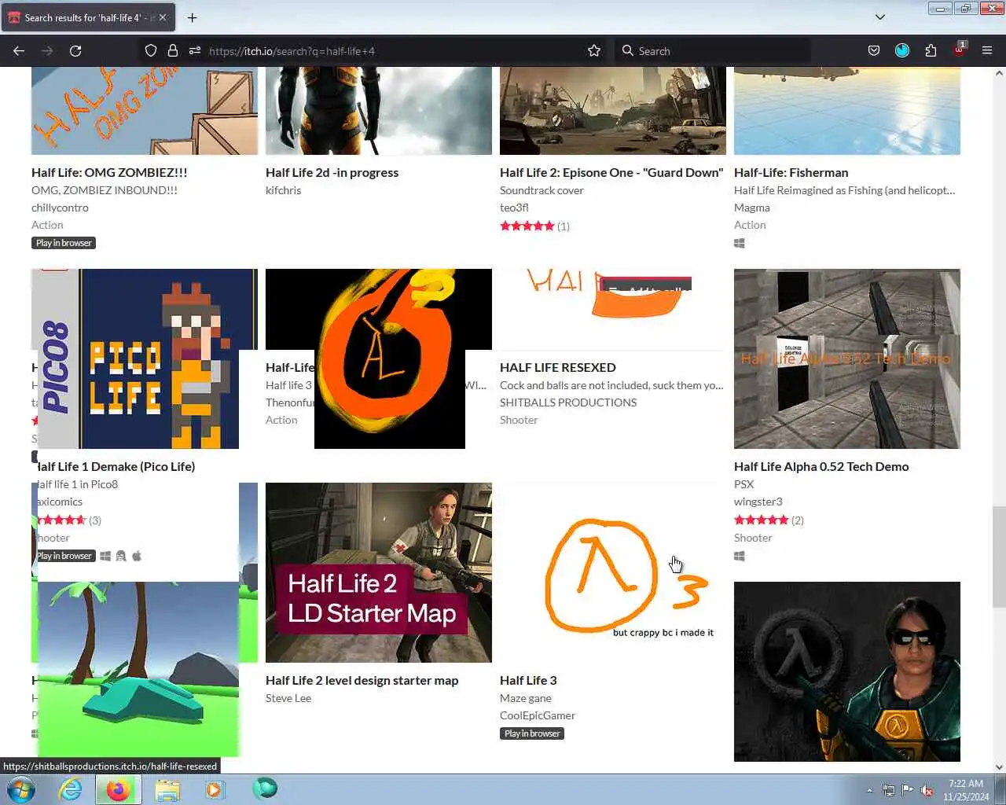Open Half-Life: Fisherman game page
Image resolution: width=1006 pixels, height=805 pixels.
click(791, 172)
